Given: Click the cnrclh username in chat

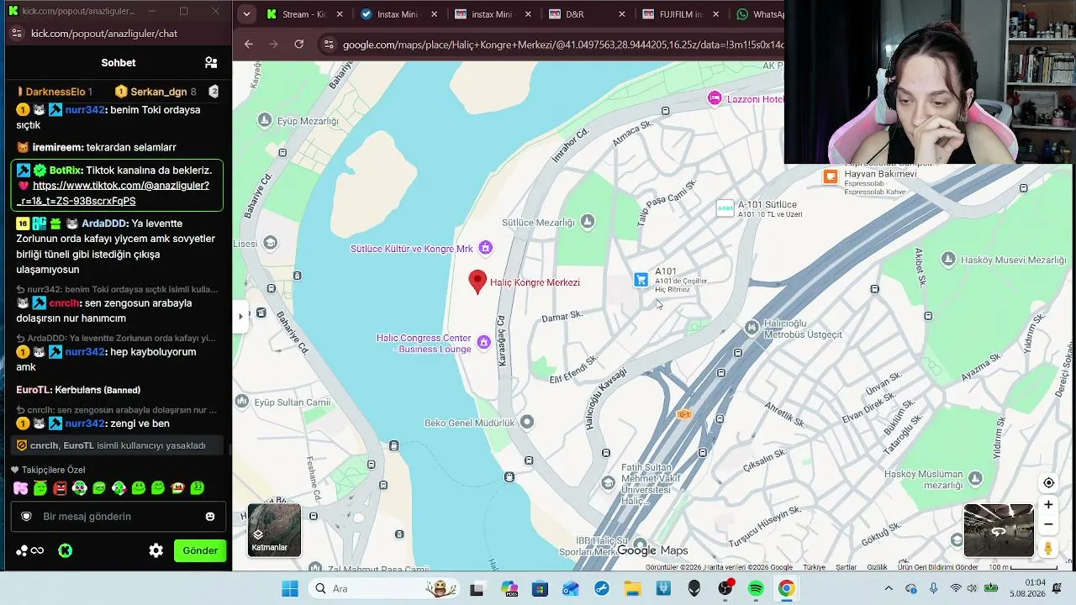Looking at the screenshot, I should 65,303.
